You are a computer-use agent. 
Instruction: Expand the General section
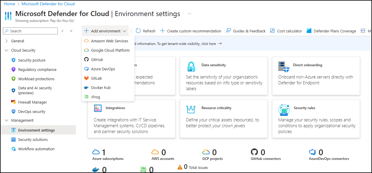(x=6, y=41)
